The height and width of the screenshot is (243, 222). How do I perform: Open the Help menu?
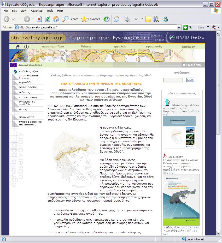[x=60, y=11]
